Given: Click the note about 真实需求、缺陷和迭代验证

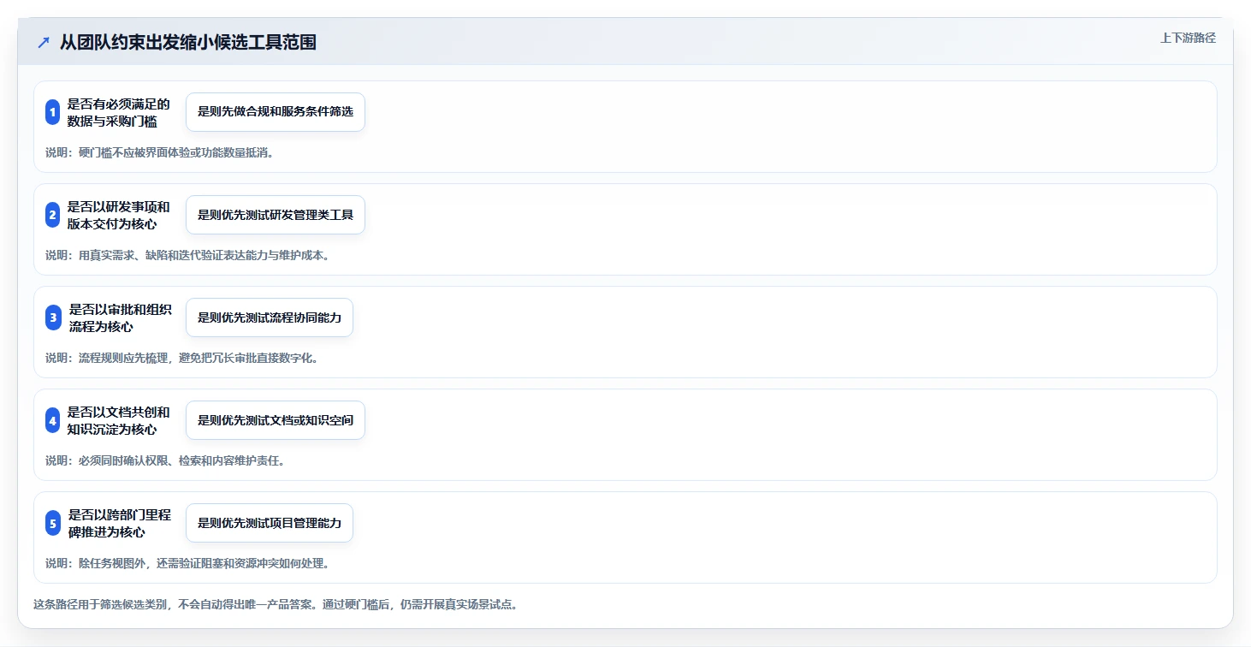Looking at the screenshot, I should (x=187, y=255).
